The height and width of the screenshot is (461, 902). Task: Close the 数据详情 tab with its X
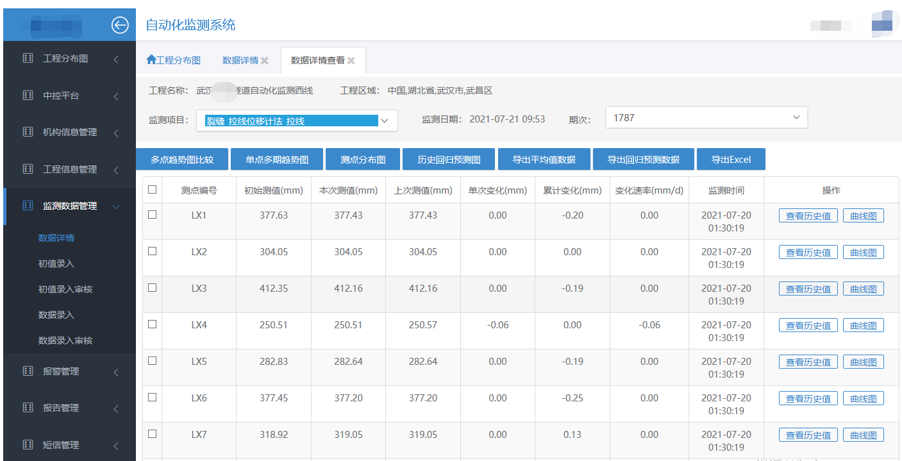click(264, 60)
